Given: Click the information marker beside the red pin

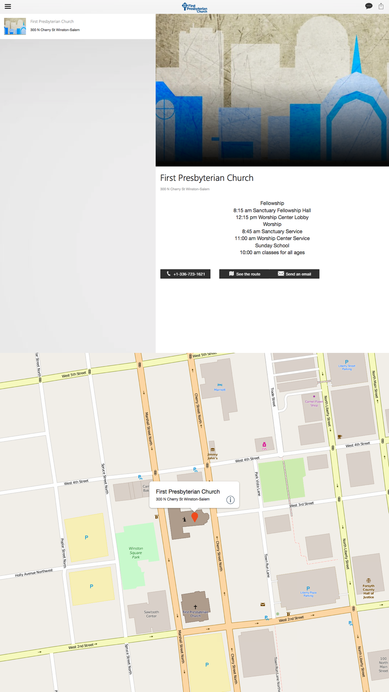Looking at the screenshot, I should pyautogui.click(x=184, y=519).
